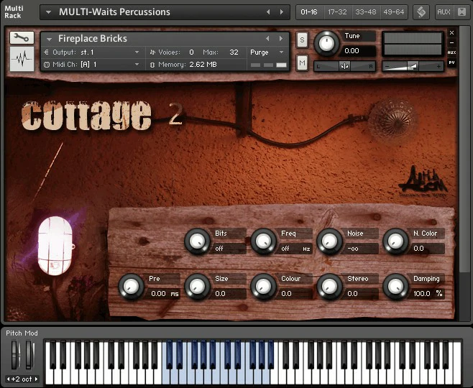The width and height of the screenshot is (473, 388).
Task: Solo the Fireplace Bricks instrument
Action: point(302,40)
